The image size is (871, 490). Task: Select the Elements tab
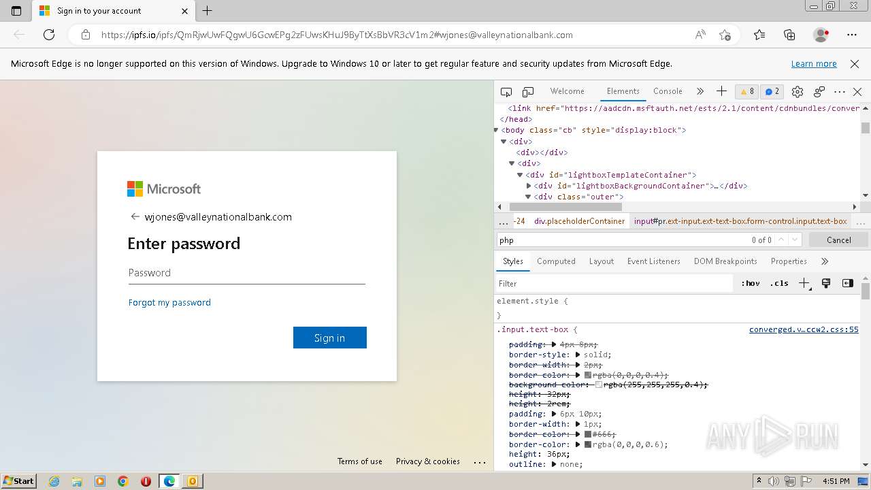click(623, 91)
